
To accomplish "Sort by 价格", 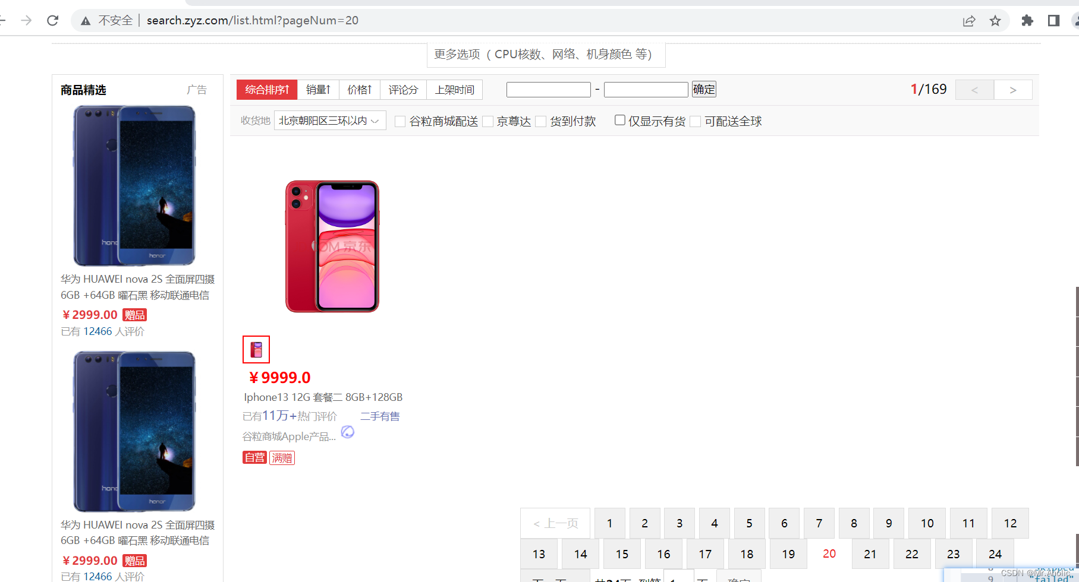I will point(360,90).
